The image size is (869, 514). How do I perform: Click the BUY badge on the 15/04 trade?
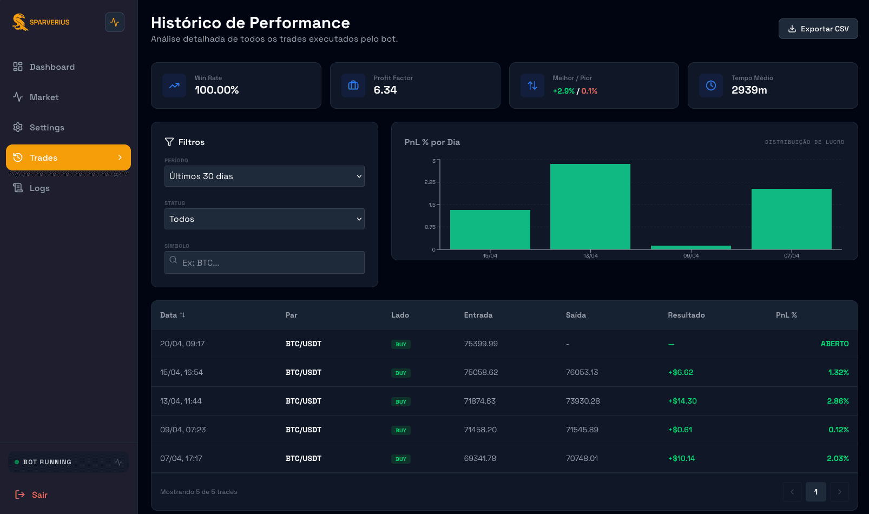click(x=400, y=373)
